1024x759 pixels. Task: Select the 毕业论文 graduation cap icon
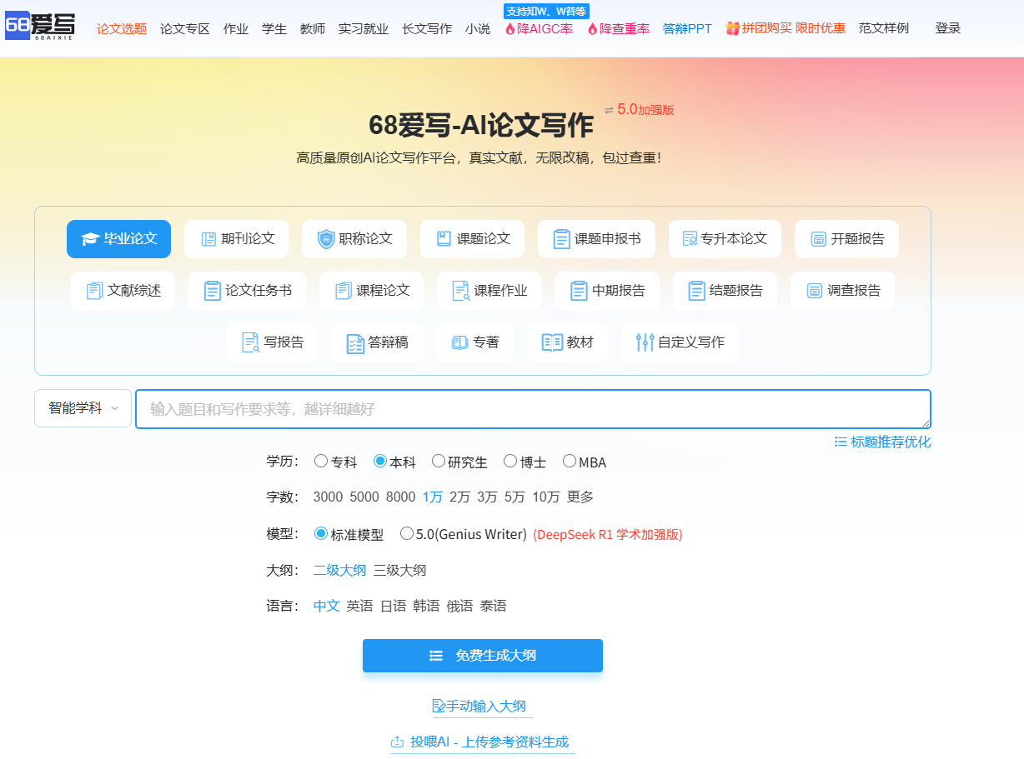pos(90,239)
